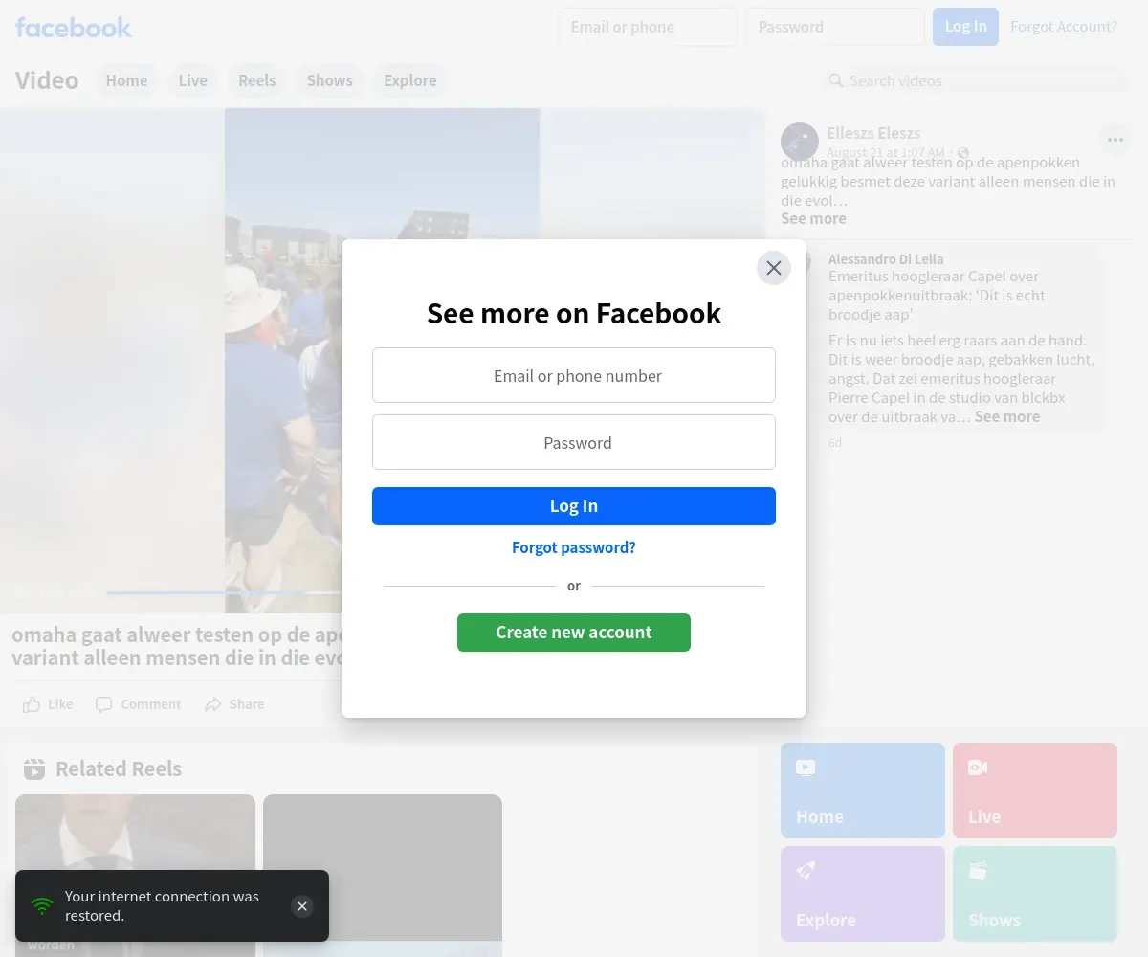Open the second related reel thumbnail

(x=383, y=875)
